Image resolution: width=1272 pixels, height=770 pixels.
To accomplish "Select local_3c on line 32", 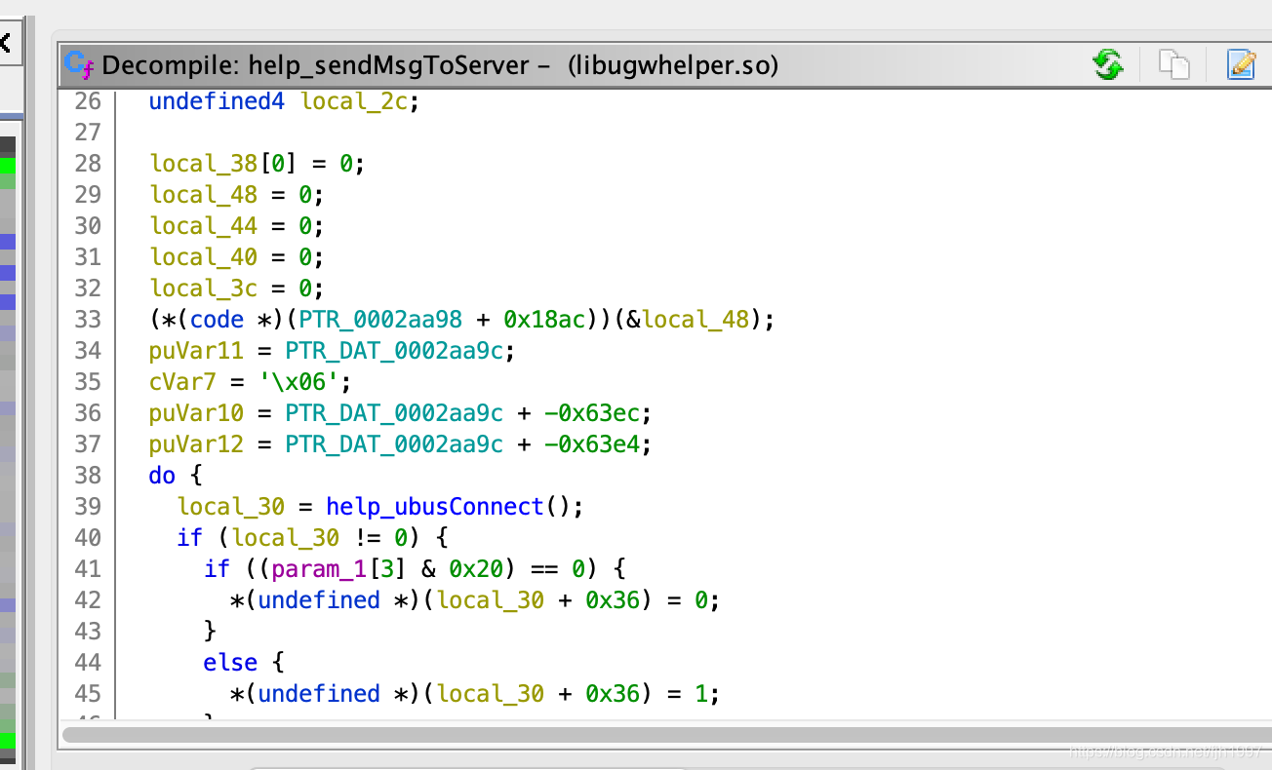I will pyautogui.click(x=203, y=289).
